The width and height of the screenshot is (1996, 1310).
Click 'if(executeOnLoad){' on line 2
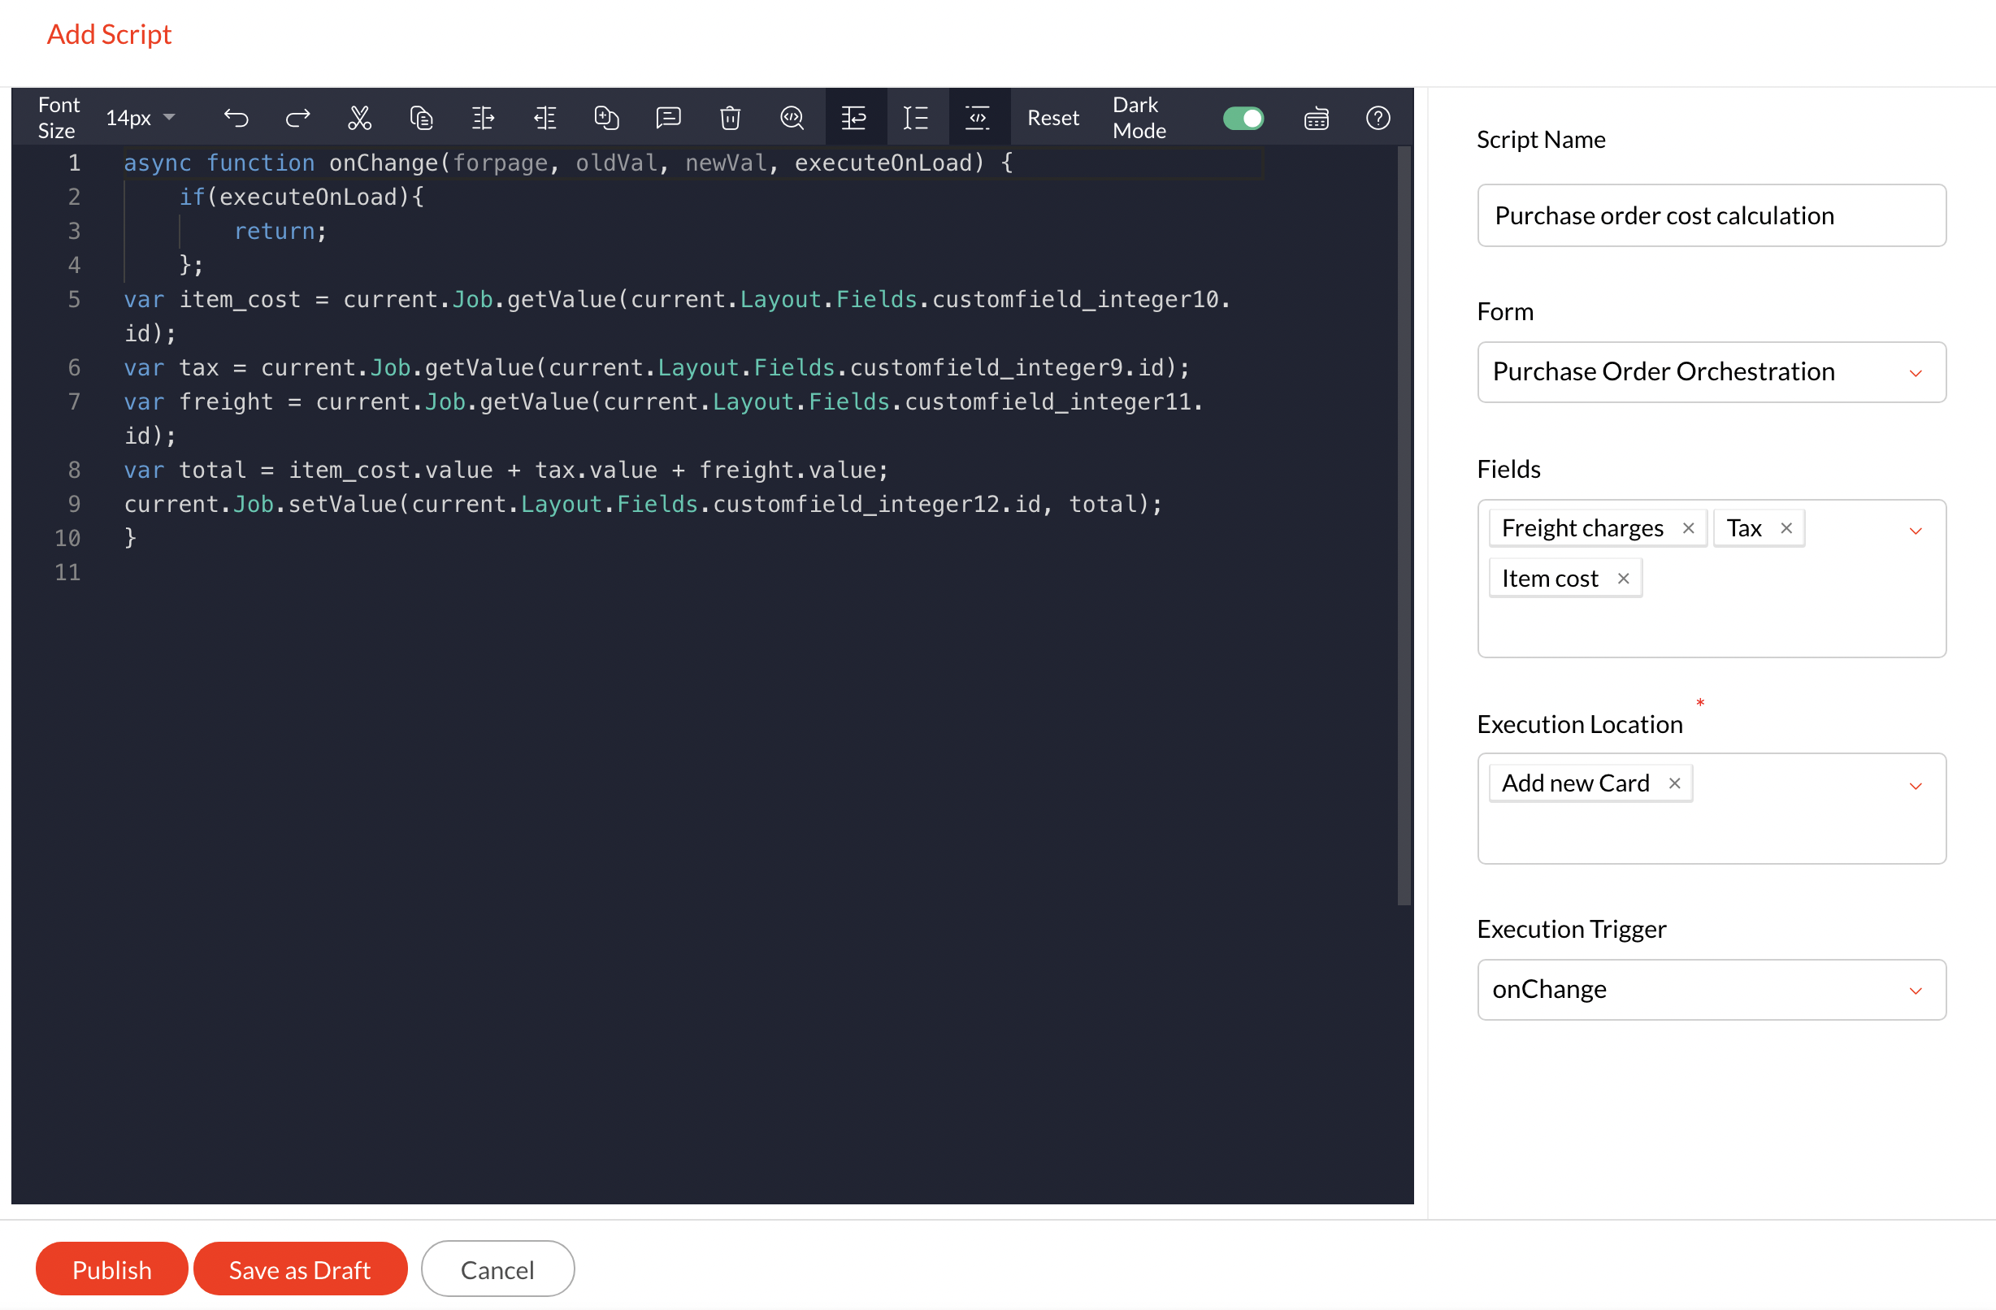click(x=302, y=197)
